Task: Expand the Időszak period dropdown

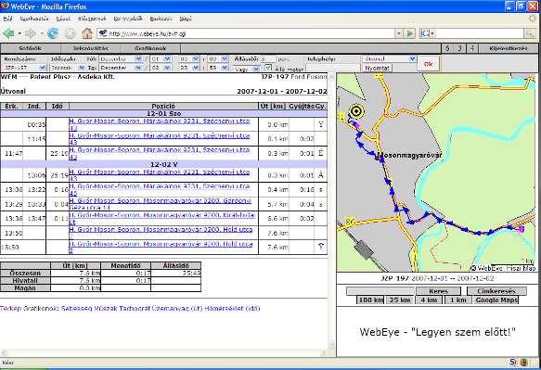Action: [x=68, y=68]
